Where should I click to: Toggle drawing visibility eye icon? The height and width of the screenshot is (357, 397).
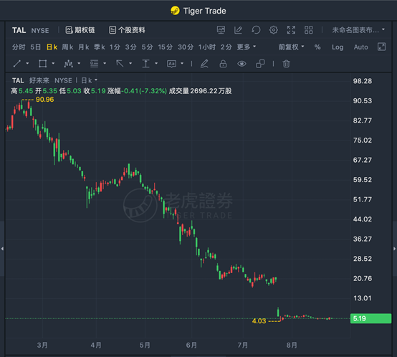(x=241, y=64)
